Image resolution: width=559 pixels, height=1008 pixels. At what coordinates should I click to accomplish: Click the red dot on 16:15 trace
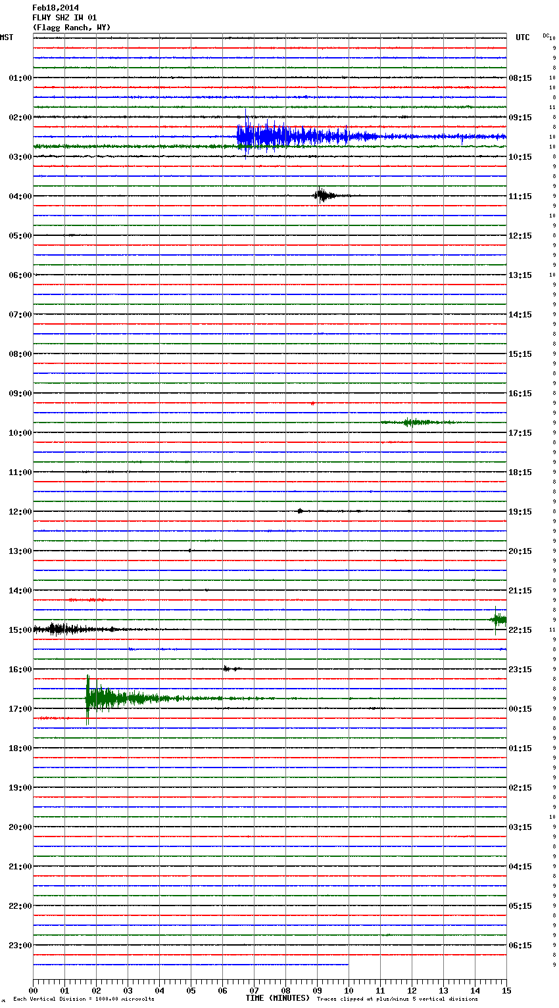click(312, 403)
